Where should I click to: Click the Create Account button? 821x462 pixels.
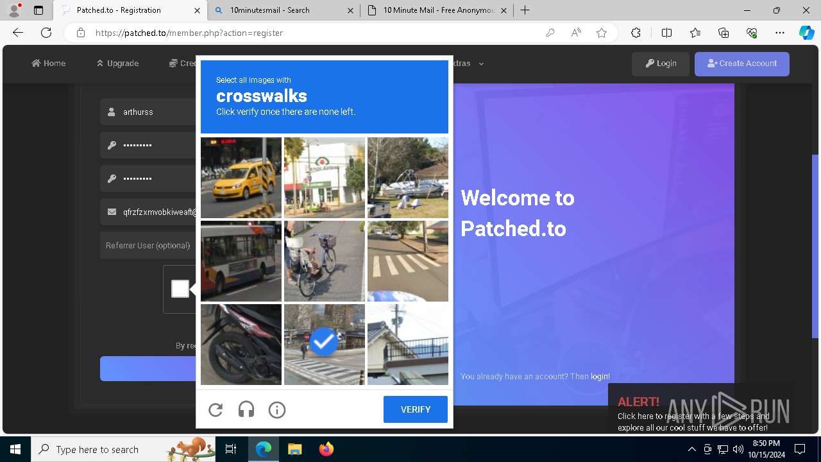click(742, 64)
